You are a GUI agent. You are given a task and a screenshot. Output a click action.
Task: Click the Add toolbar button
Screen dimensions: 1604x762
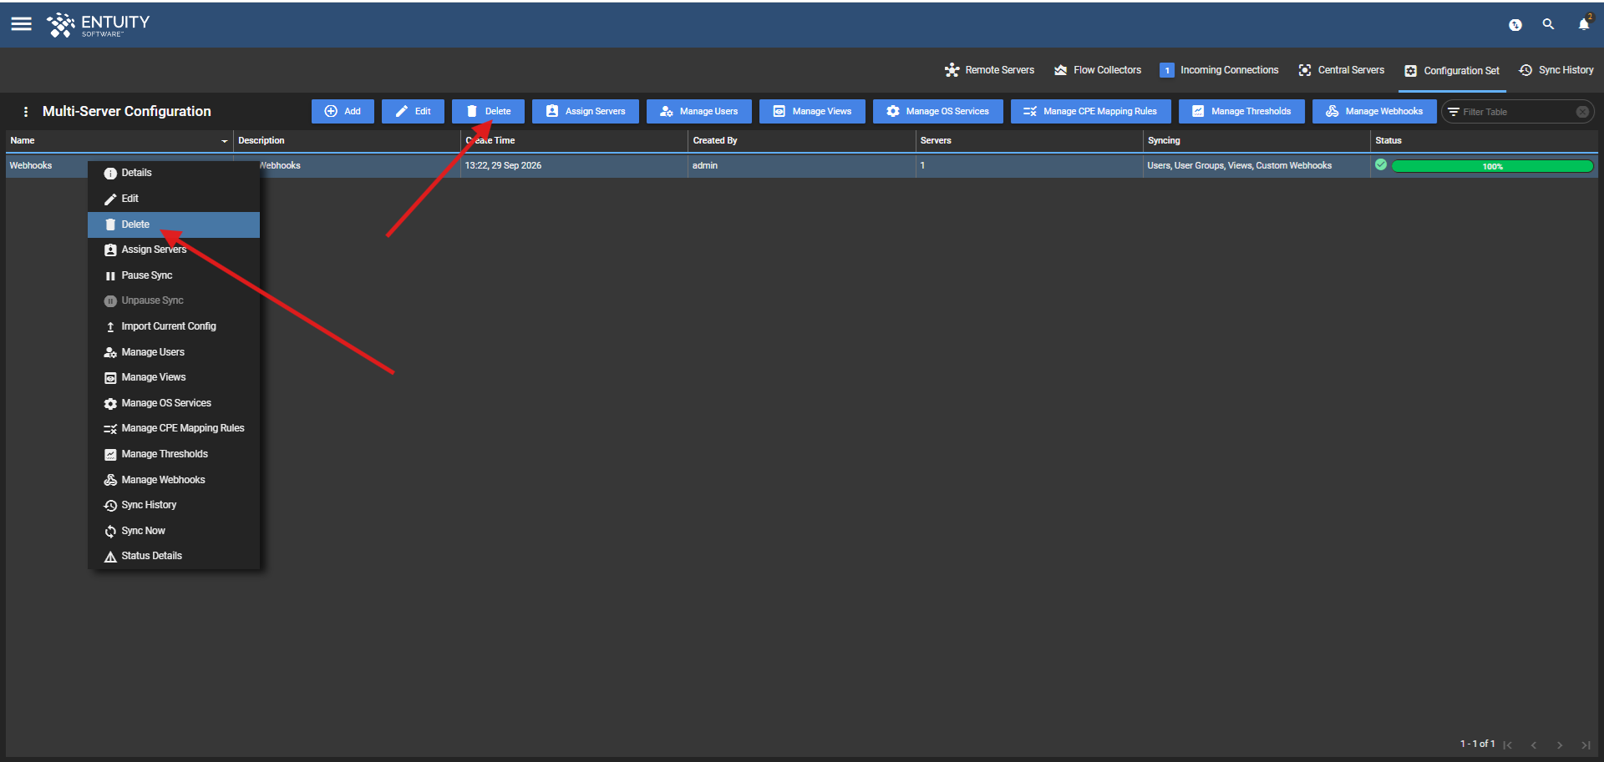click(x=343, y=111)
